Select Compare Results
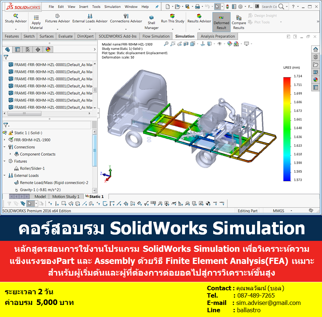 (x=239, y=22)
